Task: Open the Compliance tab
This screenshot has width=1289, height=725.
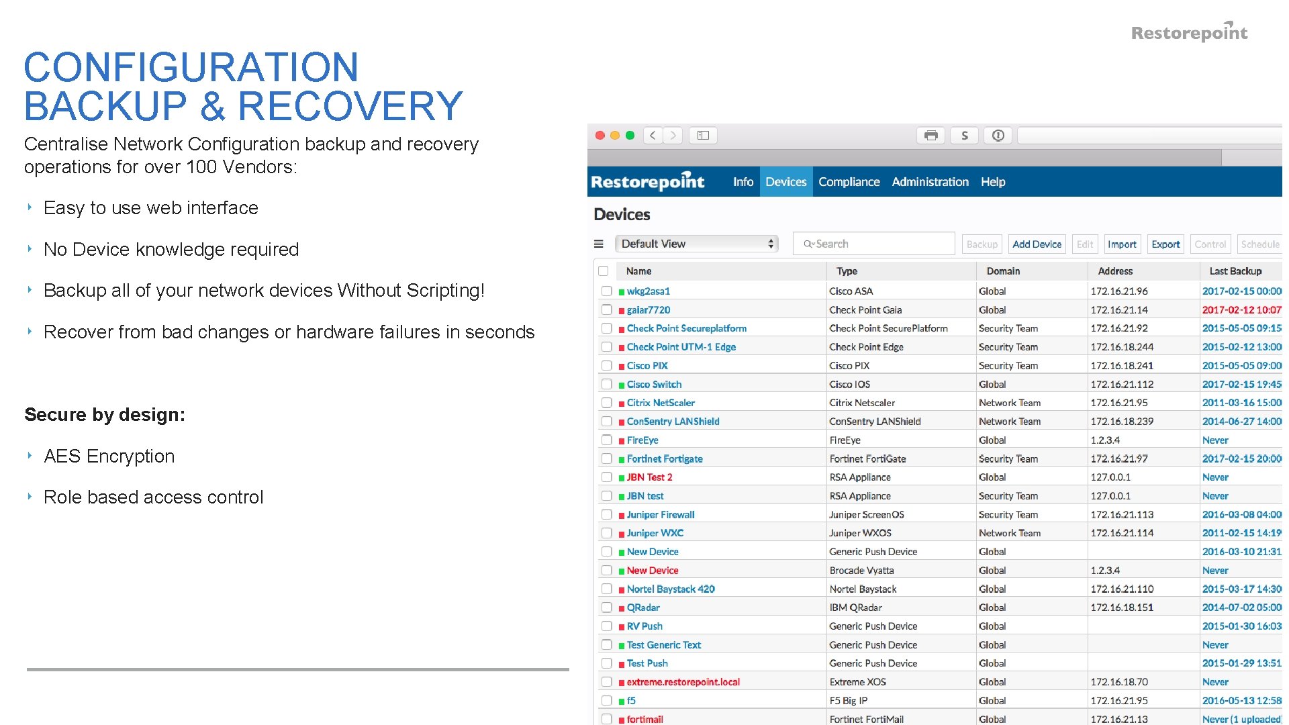Action: tap(849, 182)
